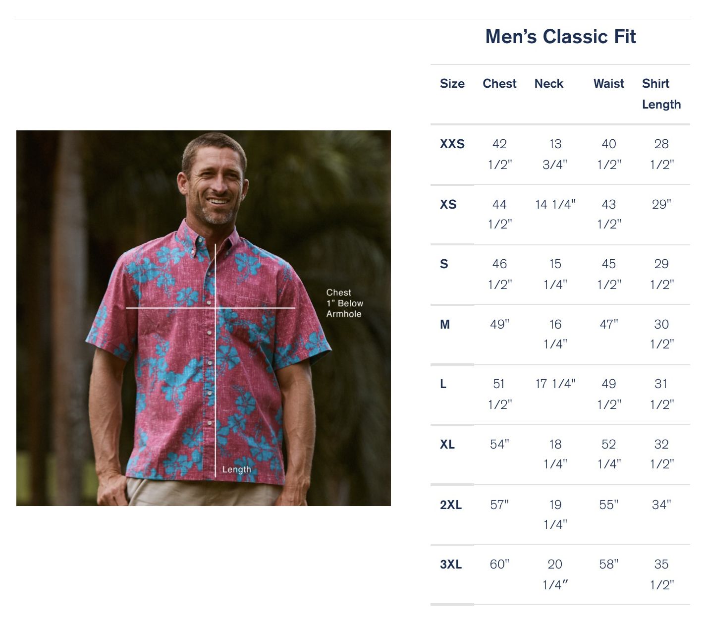Click the 34" shirt length for 2XL
This screenshot has width=706, height=628.
661,505
